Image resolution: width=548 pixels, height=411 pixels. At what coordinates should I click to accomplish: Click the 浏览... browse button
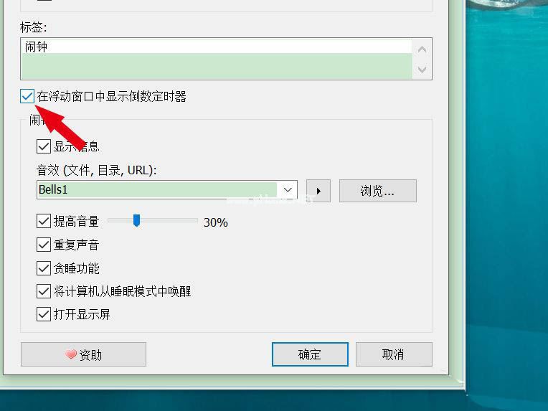pos(378,191)
